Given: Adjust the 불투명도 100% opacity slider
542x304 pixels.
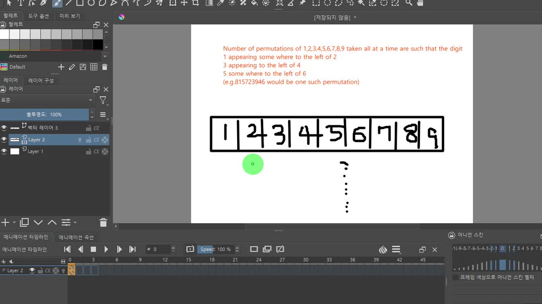Looking at the screenshot, I should coord(44,114).
